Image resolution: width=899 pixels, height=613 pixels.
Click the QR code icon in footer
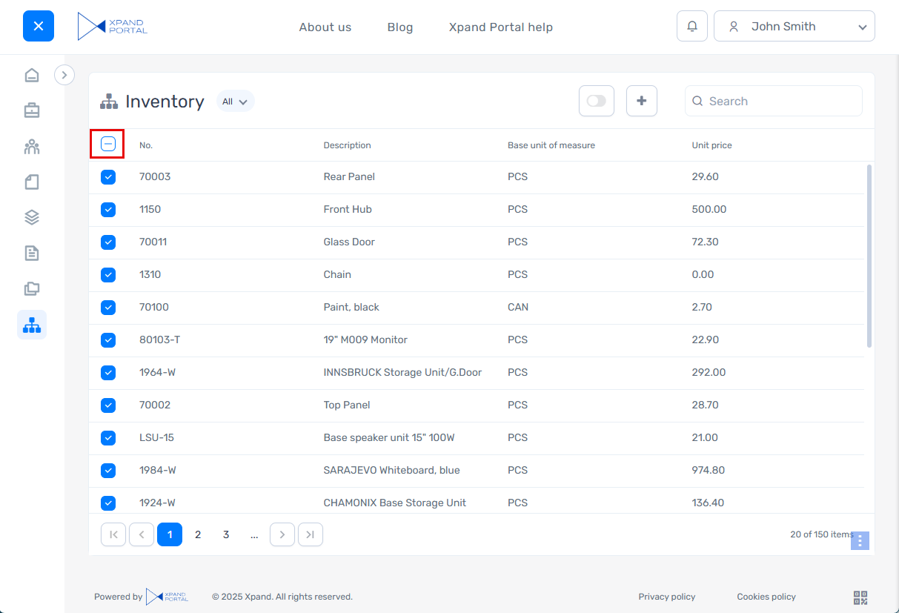click(x=860, y=597)
